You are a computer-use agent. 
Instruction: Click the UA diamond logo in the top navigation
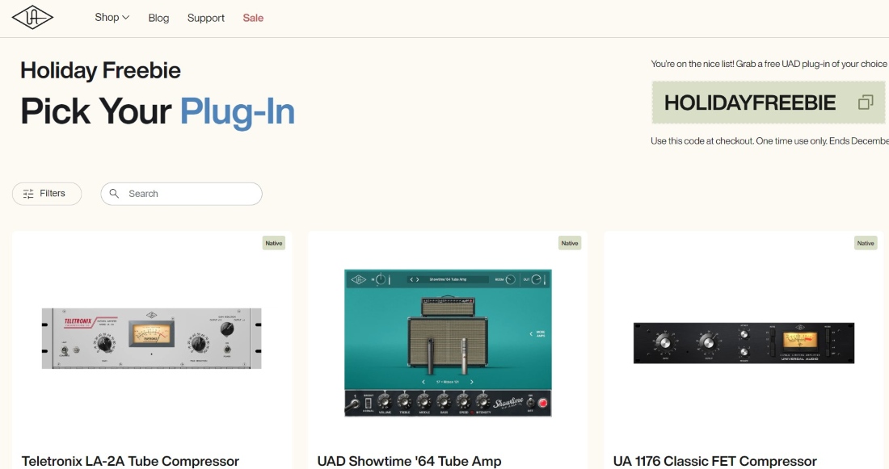pyautogui.click(x=30, y=16)
